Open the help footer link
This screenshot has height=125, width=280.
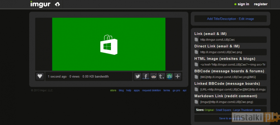tap(129, 90)
